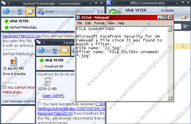191x124 pixels.
Task: Open call dropdown arrow in Forefront conversation
Action: 47,50
